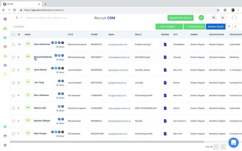Open Russ Hanneman's resume file icon
This screenshot has width=242, height=151.
pyautogui.click(x=165, y=44)
